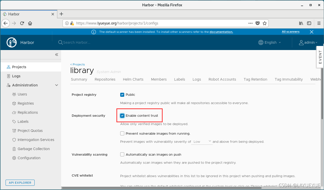The width and height of the screenshot is (324, 190).
Task: Click the site security lock icon
Action: 72,23
